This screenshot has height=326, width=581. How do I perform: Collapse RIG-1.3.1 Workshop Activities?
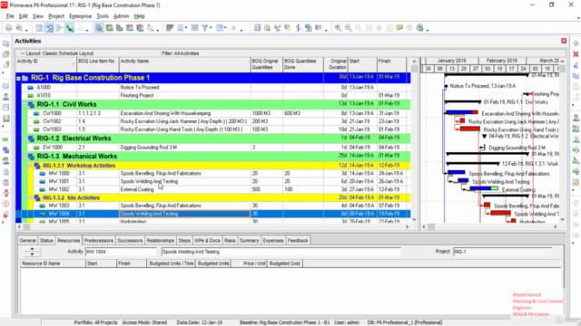(31, 166)
